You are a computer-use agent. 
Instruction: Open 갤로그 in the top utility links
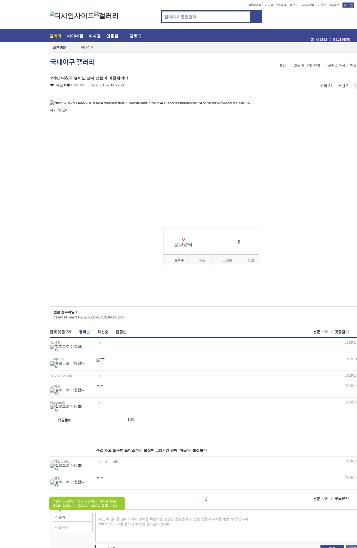click(x=294, y=5)
